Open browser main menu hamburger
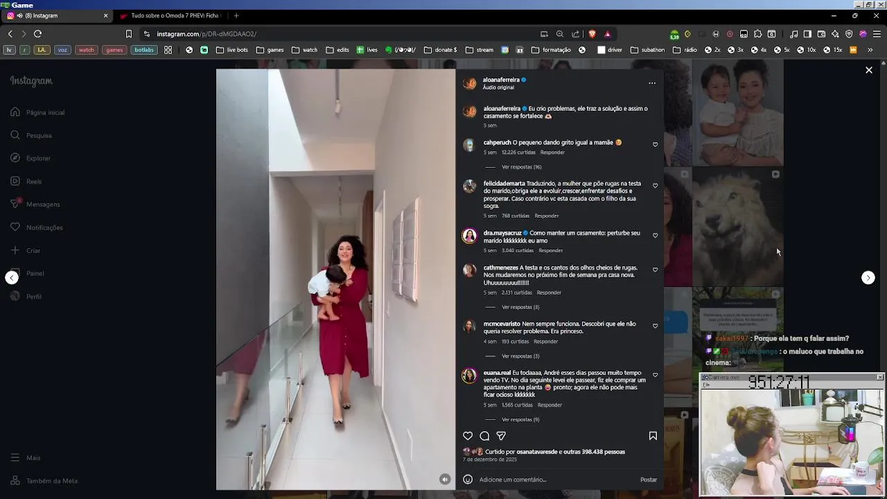The image size is (887, 499). [x=877, y=34]
